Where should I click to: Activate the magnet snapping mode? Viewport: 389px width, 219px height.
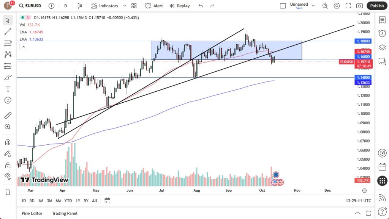click(8, 142)
